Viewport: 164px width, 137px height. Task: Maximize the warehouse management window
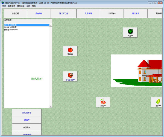tap(155, 3)
